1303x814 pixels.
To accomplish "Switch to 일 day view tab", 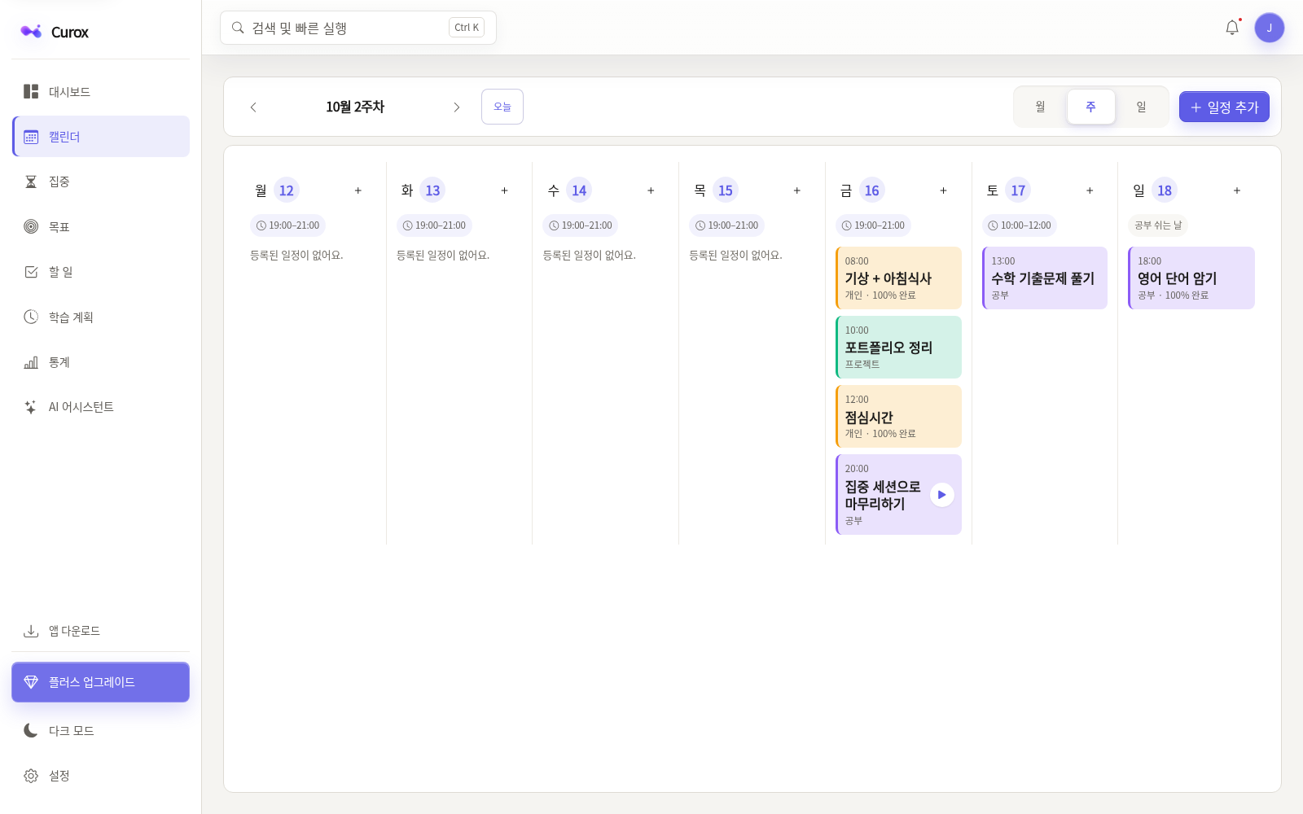I will 1141,107.
